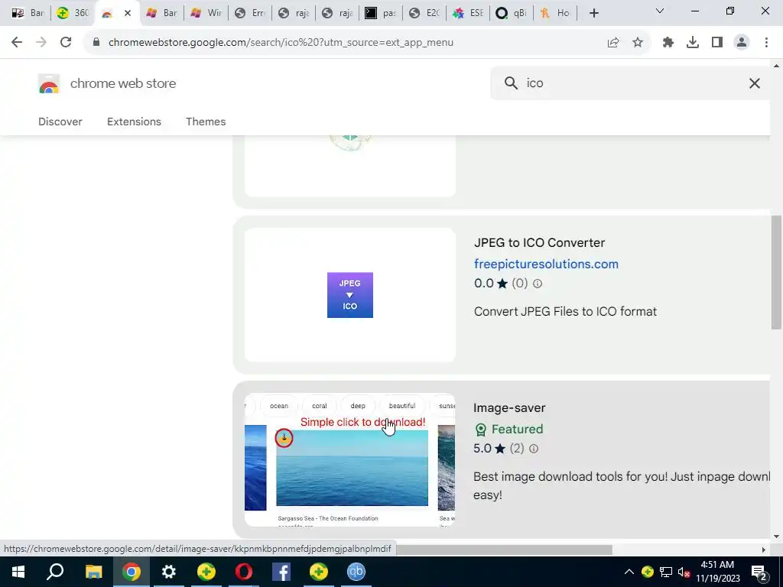Open qBittorrent from taskbar
The height and width of the screenshot is (587, 783).
356,572
